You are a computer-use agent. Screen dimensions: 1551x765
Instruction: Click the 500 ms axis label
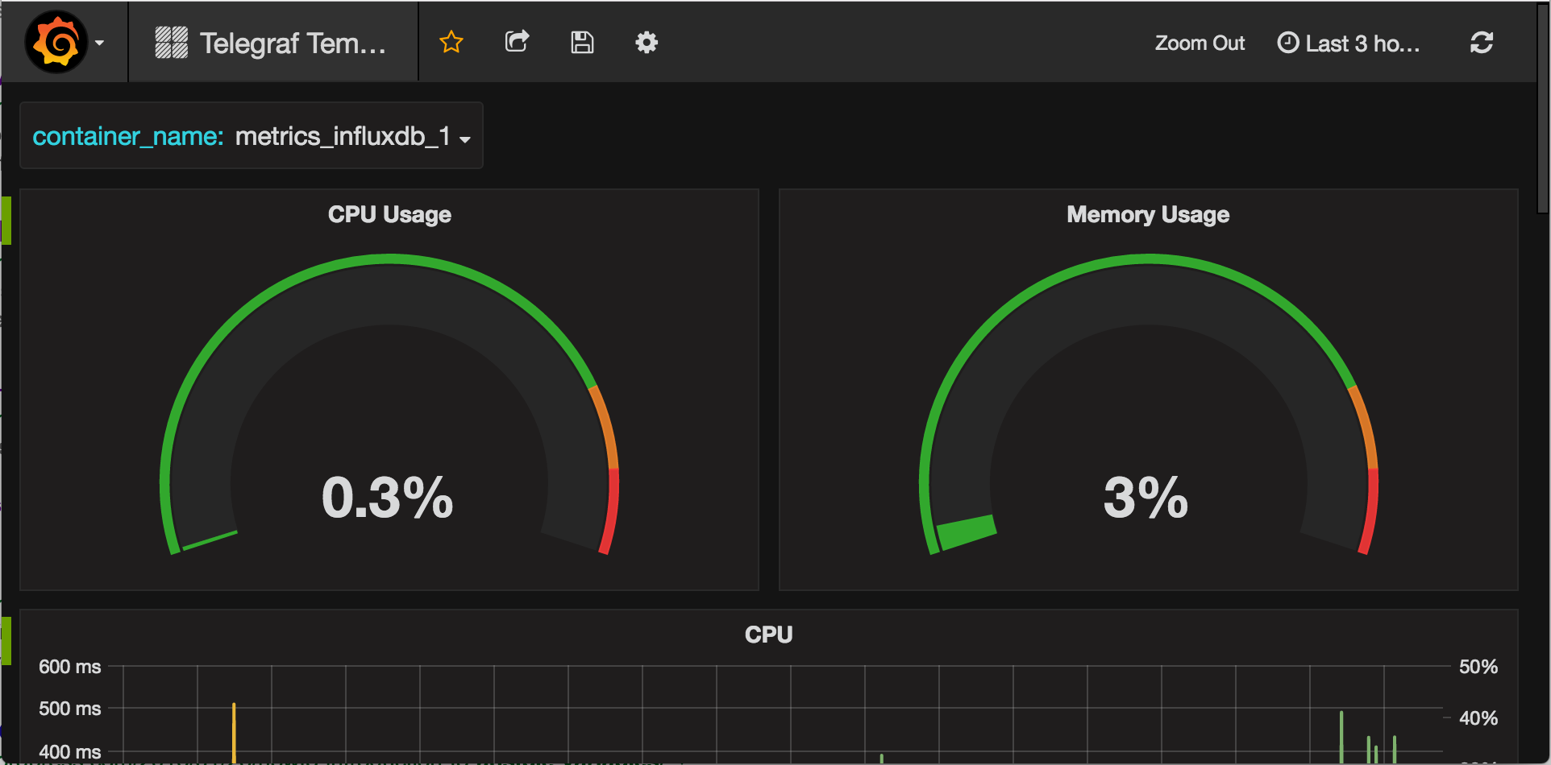(x=70, y=709)
